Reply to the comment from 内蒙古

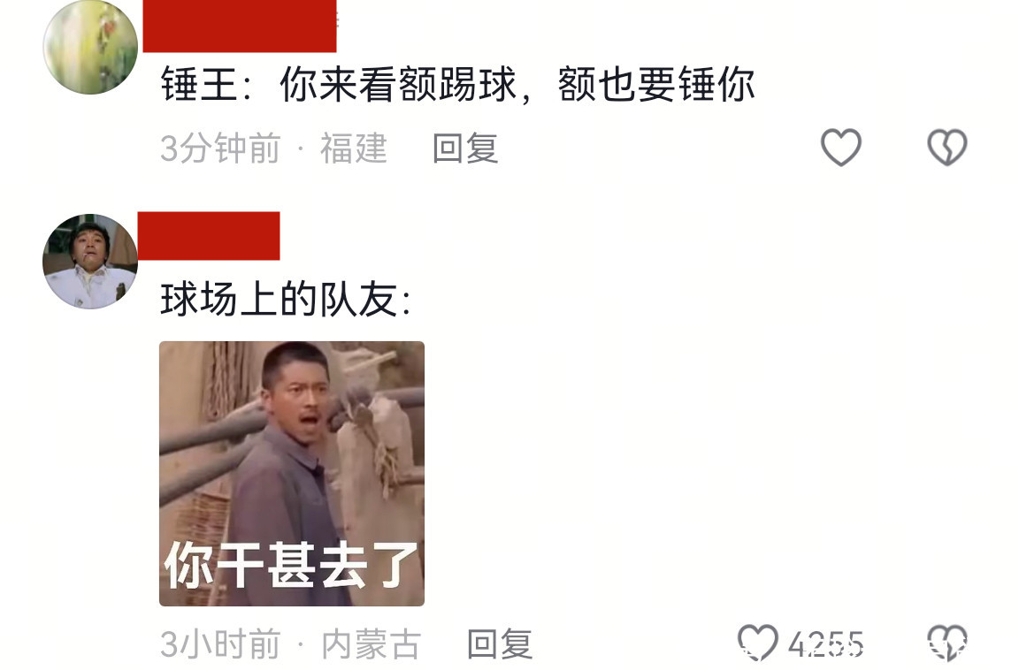(x=500, y=644)
